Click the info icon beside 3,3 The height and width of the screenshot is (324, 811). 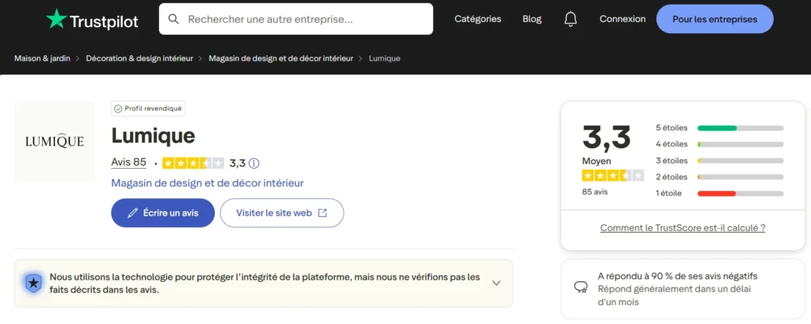[x=253, y=163]
